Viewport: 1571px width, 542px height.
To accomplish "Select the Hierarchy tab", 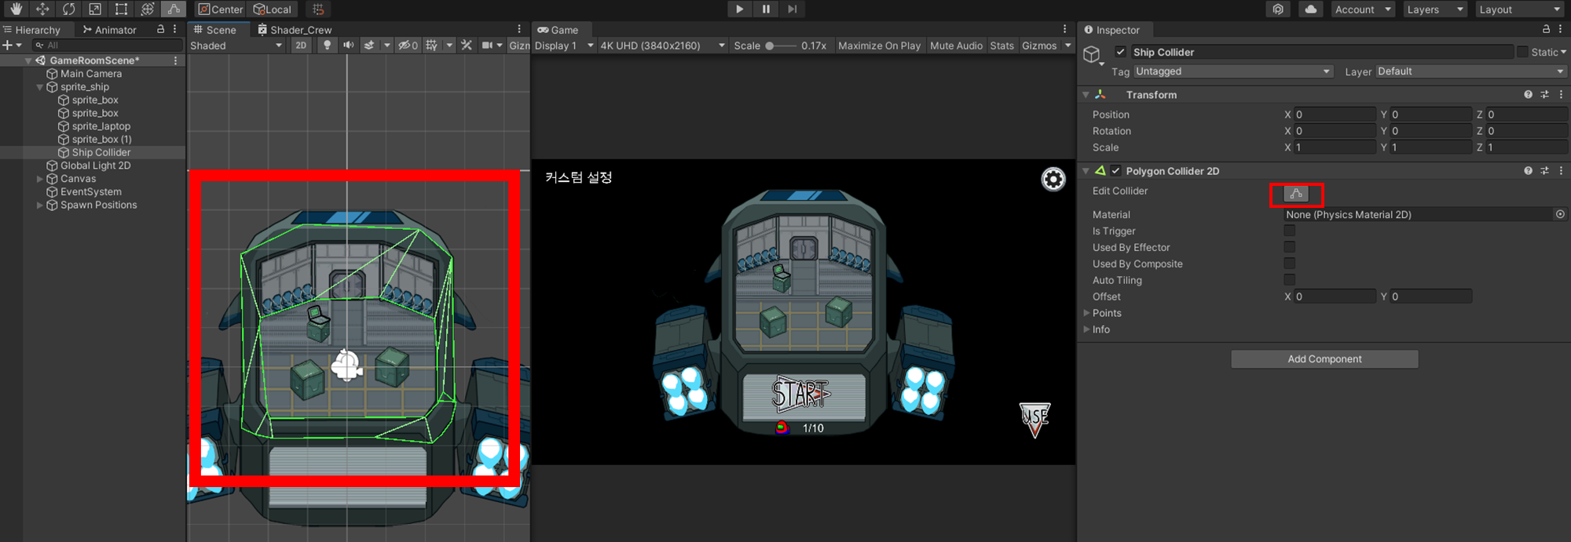I will pos(33,30).
